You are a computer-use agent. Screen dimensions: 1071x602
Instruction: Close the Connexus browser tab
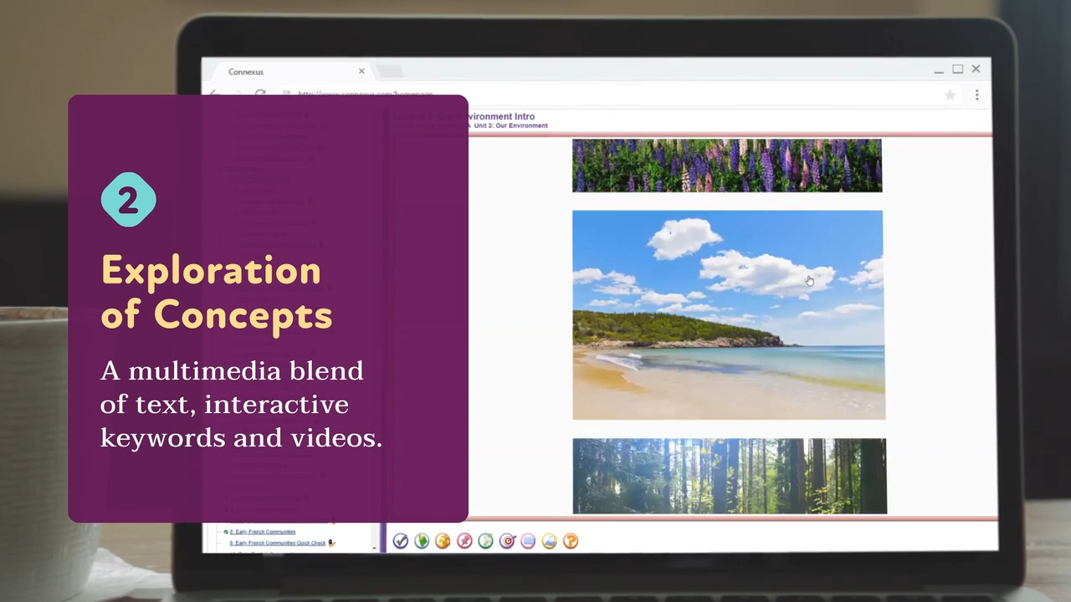(361, 71)
